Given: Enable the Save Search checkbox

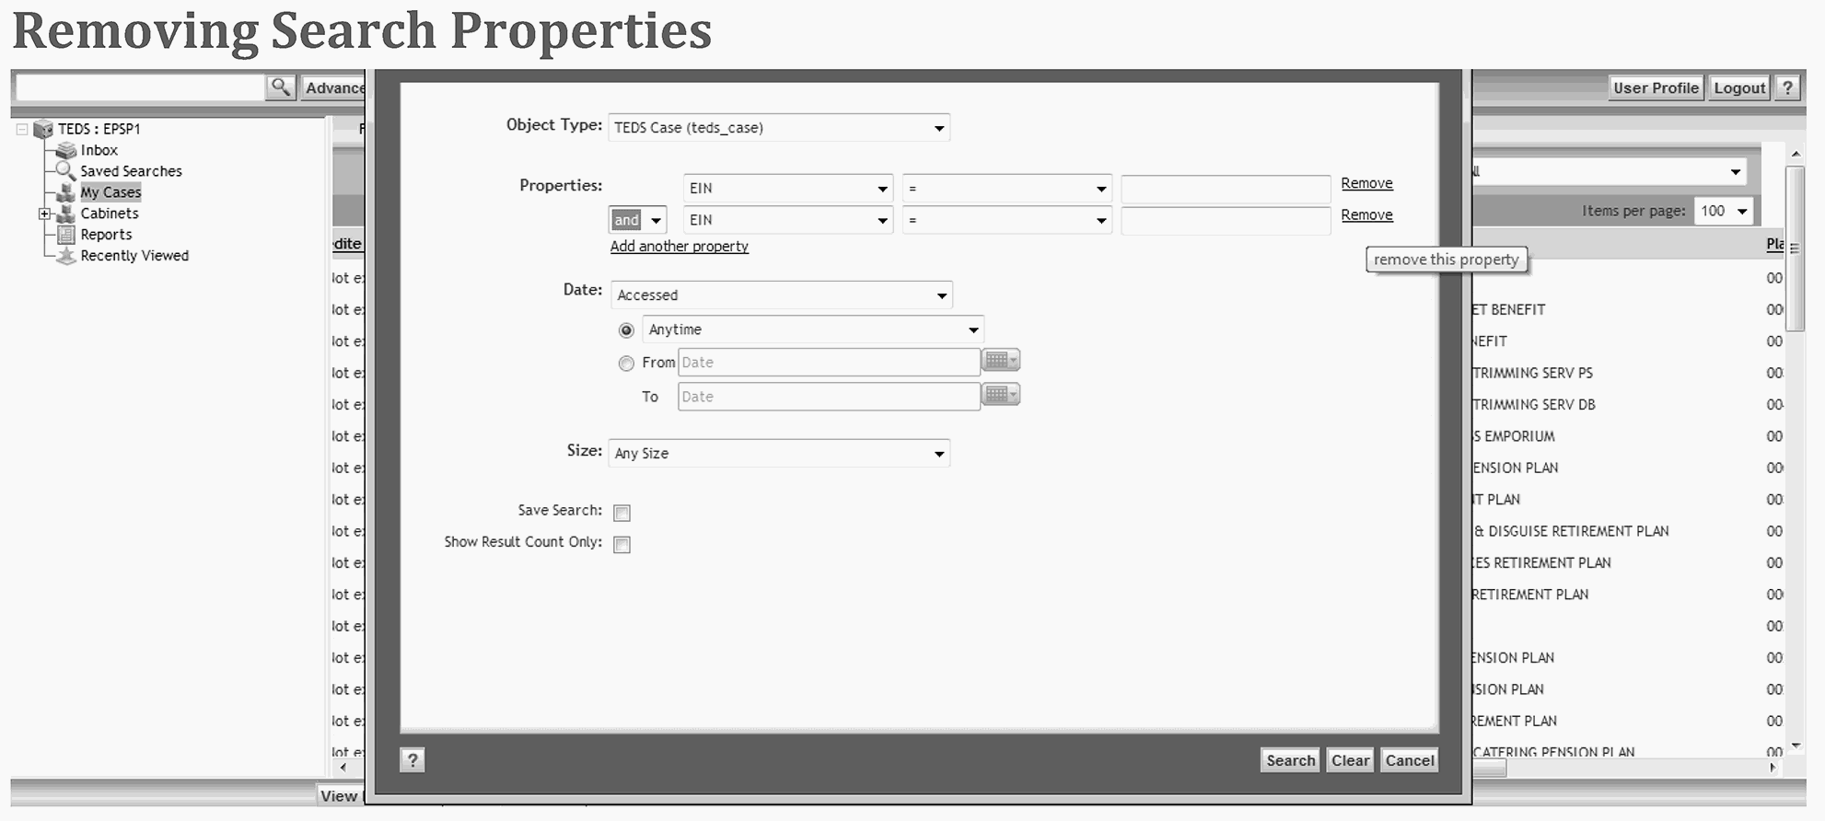Looking at the screenshot, I should coord(622,513).
